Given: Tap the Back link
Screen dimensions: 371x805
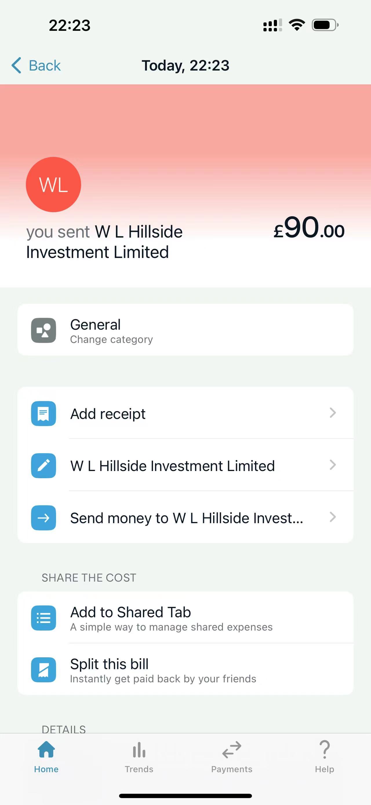Looking at the screenshot, I should 44,65.
